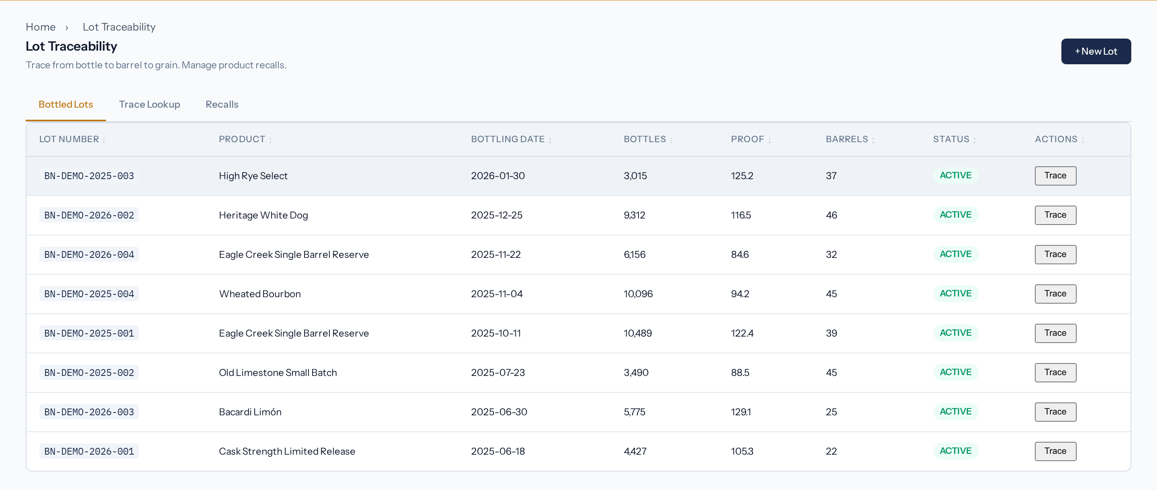
Task: Sort by Bottles column arrow icon
Action: click(671, 140)
